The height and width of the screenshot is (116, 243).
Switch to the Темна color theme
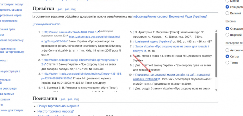point(227,63)
